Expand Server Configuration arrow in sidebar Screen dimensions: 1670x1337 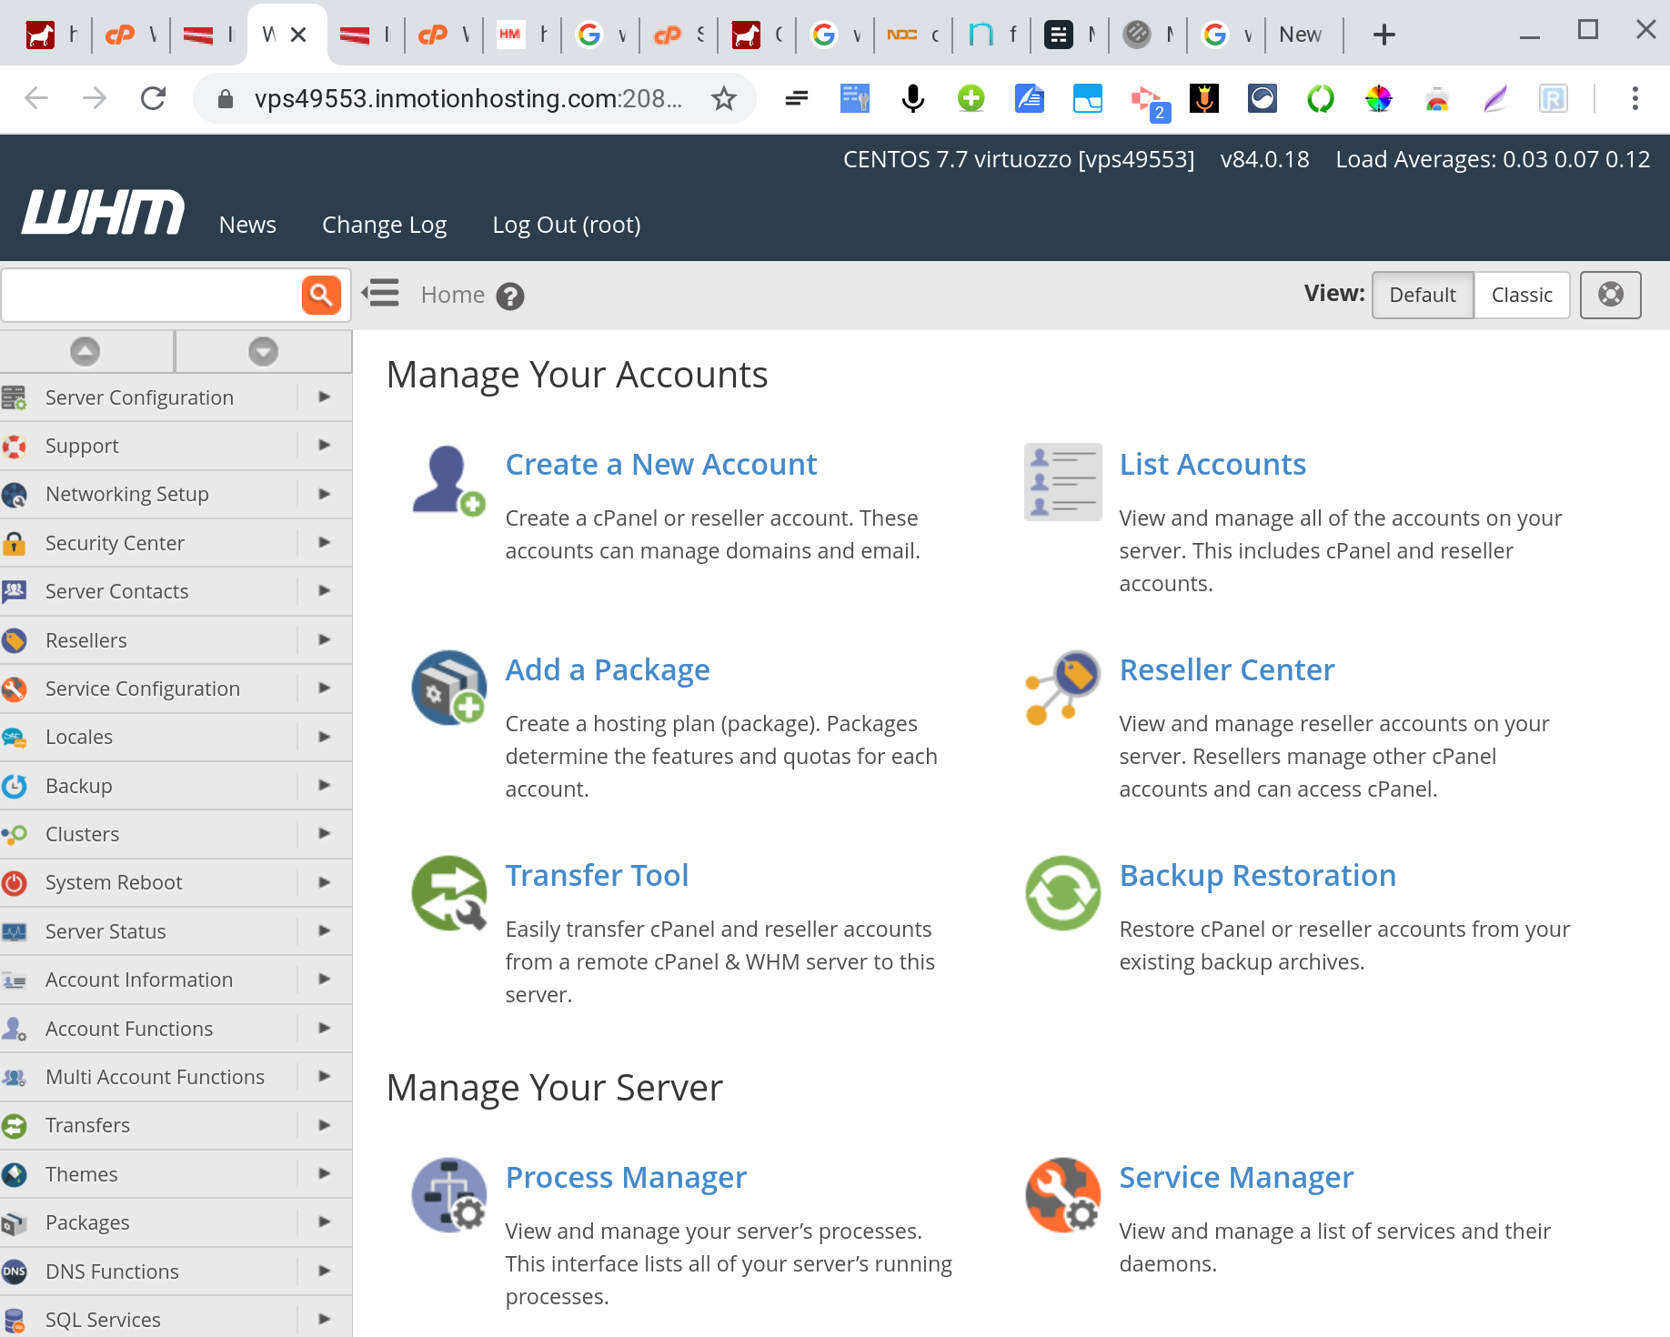click(x=325, y=397)
